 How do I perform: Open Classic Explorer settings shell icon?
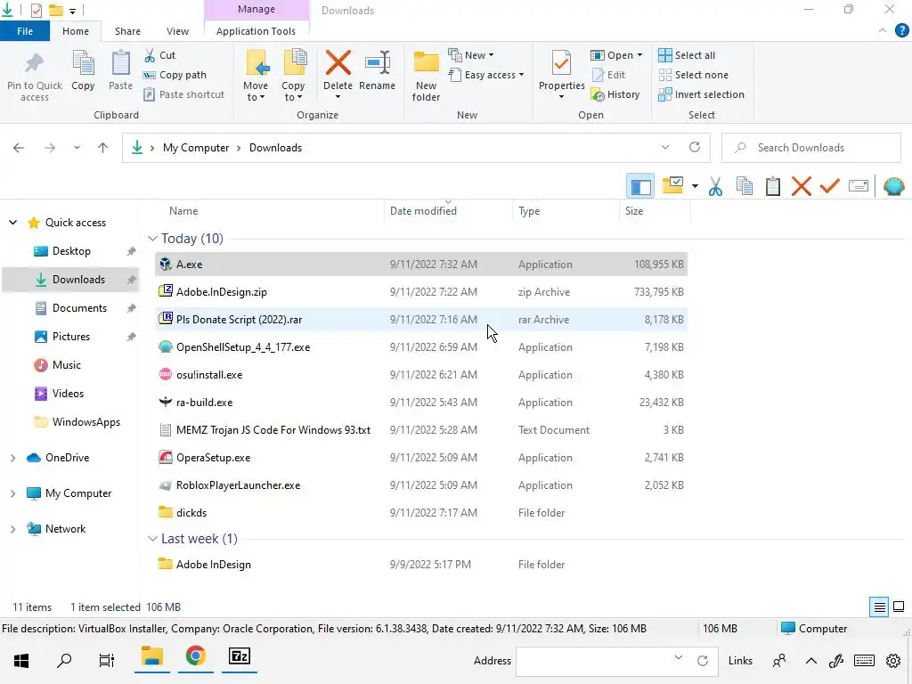pos(893,187)
